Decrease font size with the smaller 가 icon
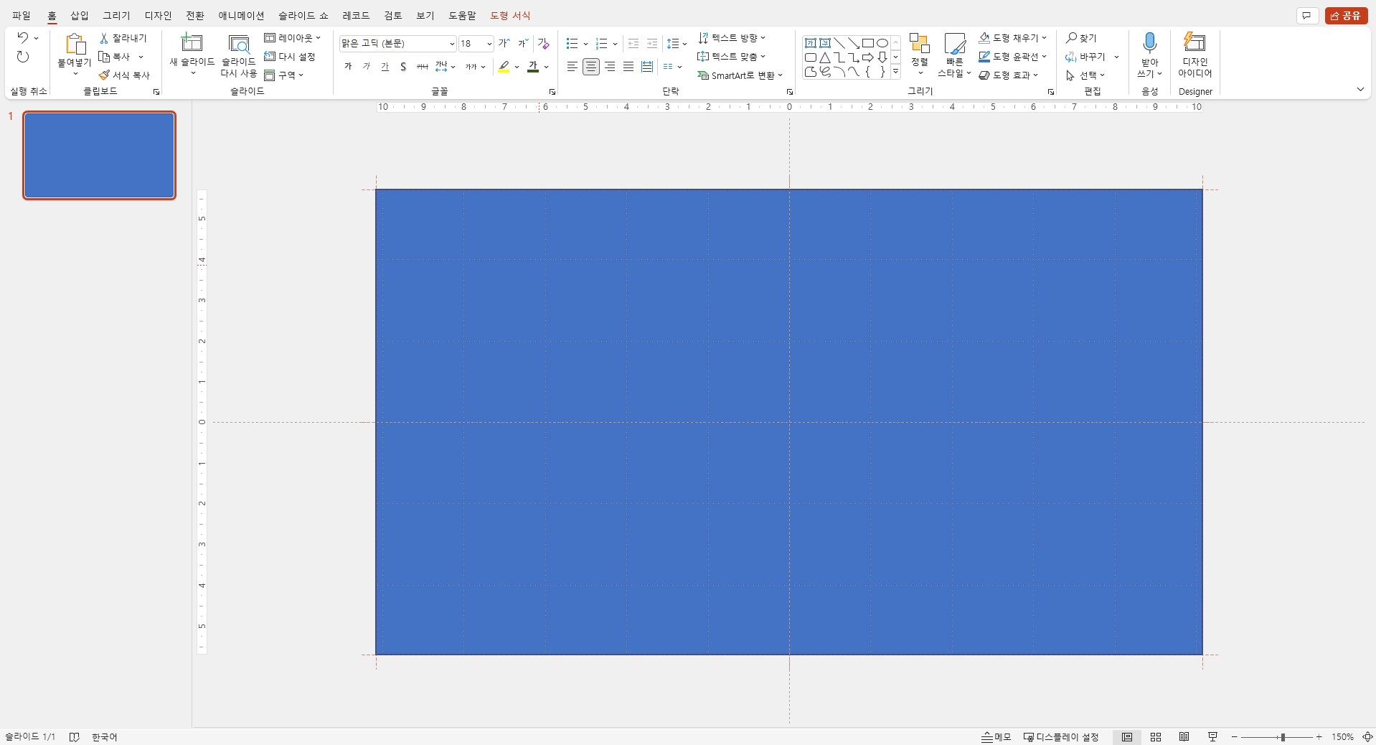The image size is (1376, 745). pyautogui.click(x=523, y=44)
